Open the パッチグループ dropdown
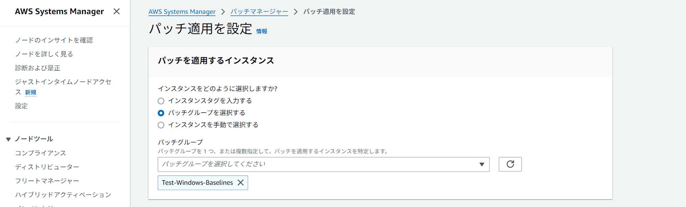The height and width of the screenshot is (207, 686). point(323,164)
